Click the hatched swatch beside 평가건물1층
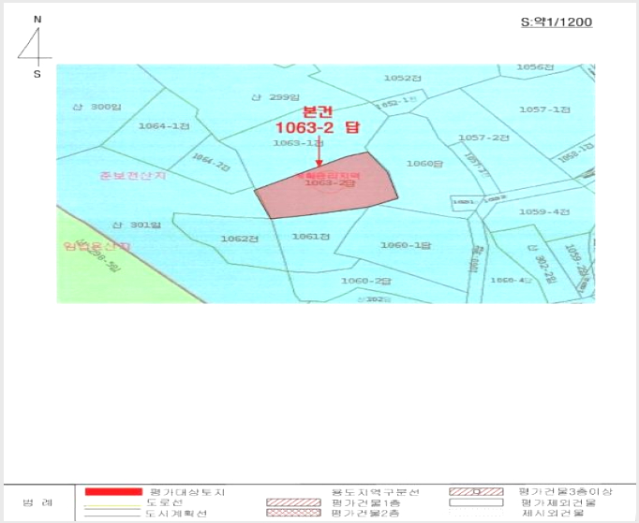 click(x=293, y=502)
